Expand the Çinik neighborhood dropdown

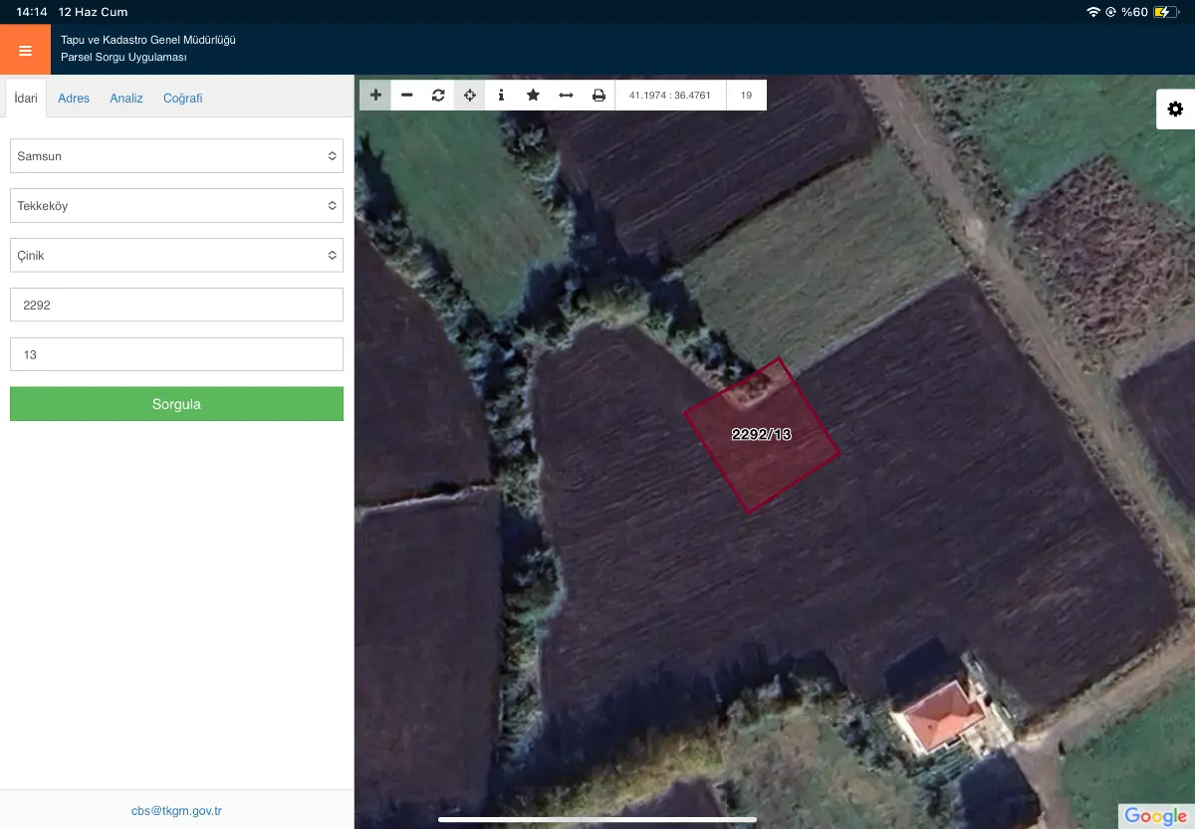176,256
